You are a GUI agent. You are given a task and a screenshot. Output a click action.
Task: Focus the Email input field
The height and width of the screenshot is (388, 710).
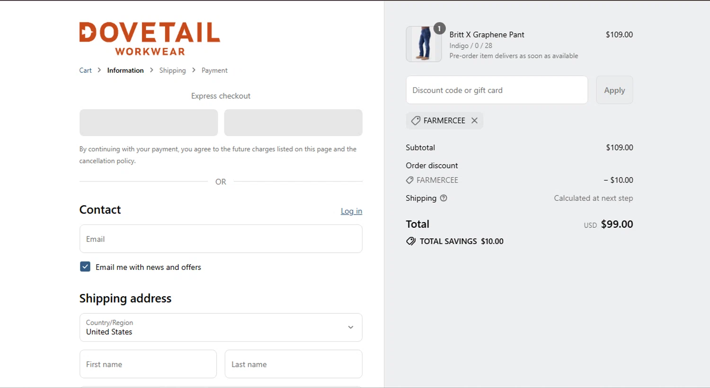[x=221, y=239]
